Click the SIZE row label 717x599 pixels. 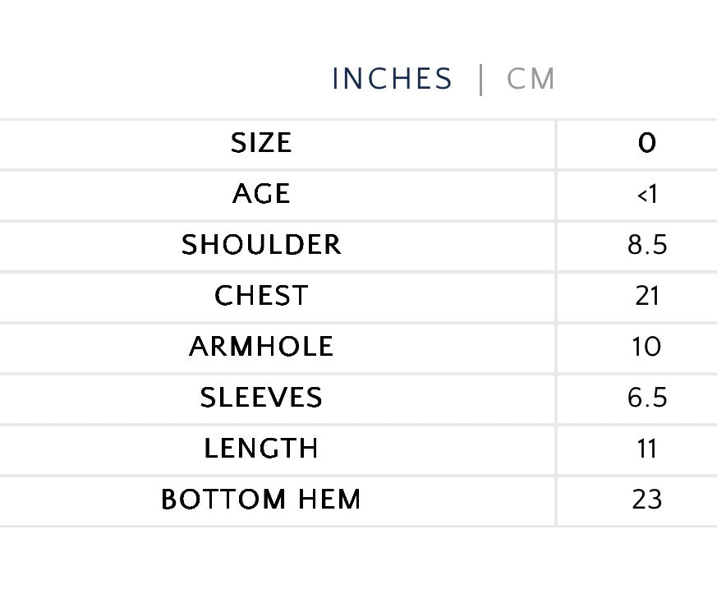pyautogui.click(x=261, y=143)
